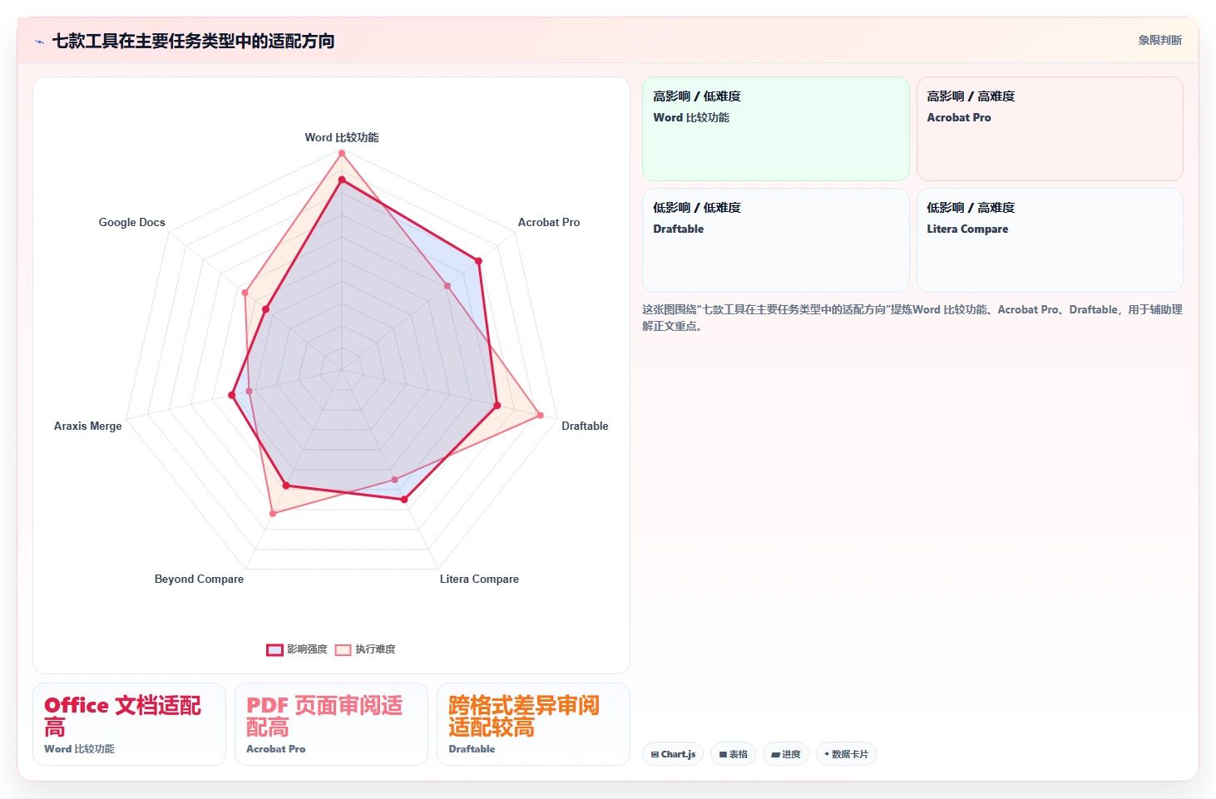
Task: Click the Araxis Merge radar axis label
Action: (87, 426)
